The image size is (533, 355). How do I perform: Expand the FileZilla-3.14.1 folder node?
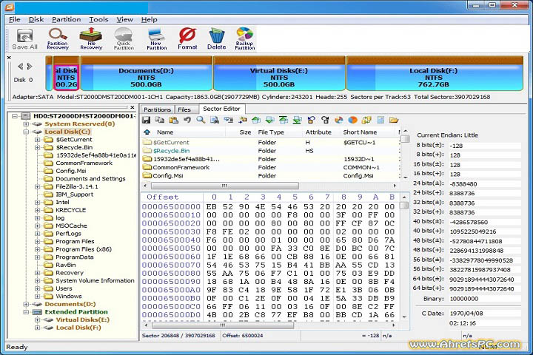38,186
